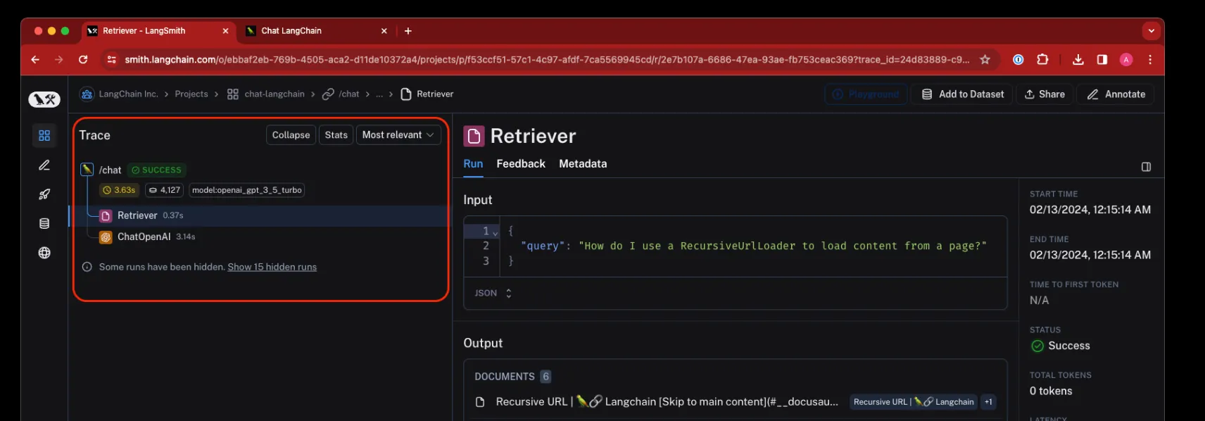Select the Retriever - LangSmith browser tab
Screen dimensions: 1205x421
point(158,31)
